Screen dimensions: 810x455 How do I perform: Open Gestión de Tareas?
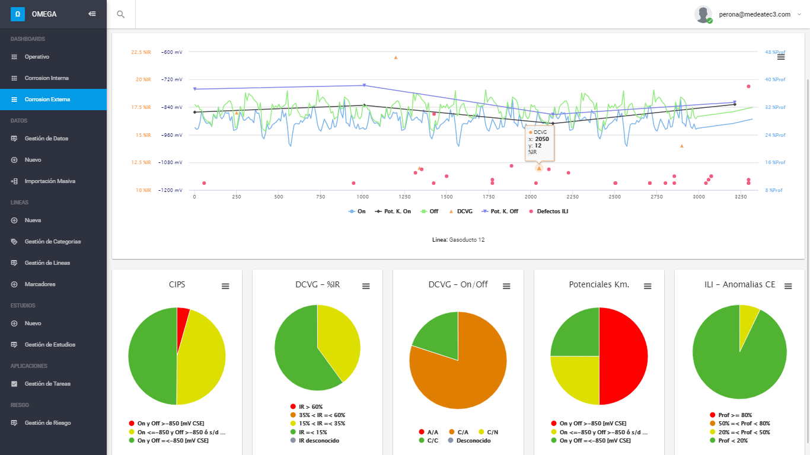pyautogui.click(x=53, y=384)
